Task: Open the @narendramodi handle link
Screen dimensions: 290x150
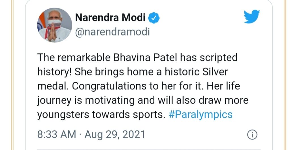Action: point(112,32)
